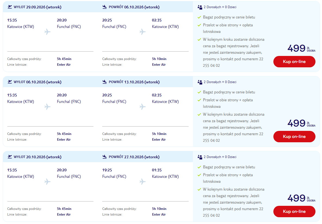Image resolution: width=322 pixels, height=224 pixels.
Task: Click the takeoff icon beside WYLOT 20.10.2026
Action: point(10,157)
